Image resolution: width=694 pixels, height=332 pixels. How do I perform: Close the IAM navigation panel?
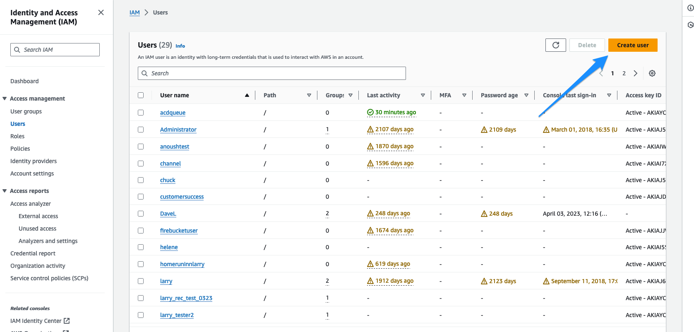(x=101, y=12)
